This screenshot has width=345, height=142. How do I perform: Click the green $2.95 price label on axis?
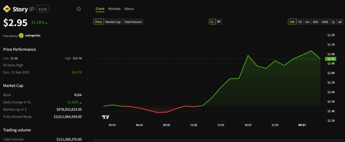click(x=330, y=59)
